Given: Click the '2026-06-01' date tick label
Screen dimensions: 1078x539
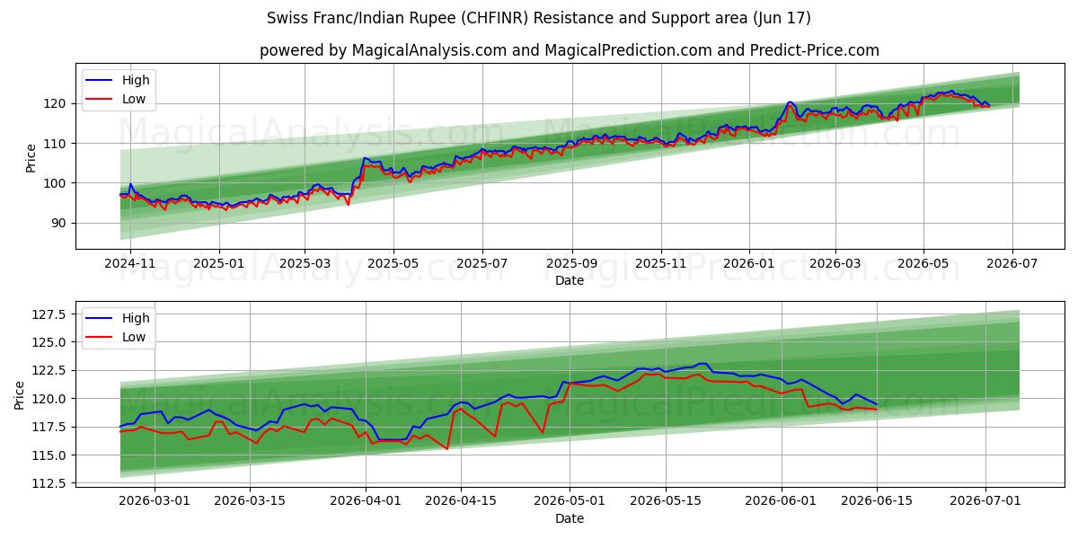Looking at the screenshot, I should coord(781,502).
